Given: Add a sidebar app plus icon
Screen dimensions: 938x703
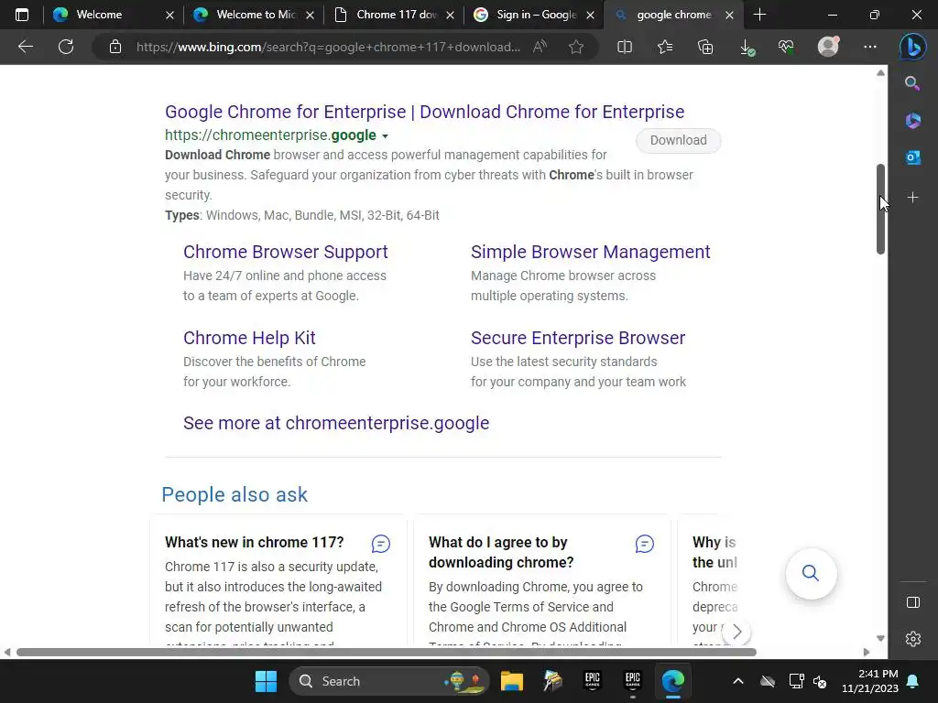Looking at the screenshot, I should 913,198.
